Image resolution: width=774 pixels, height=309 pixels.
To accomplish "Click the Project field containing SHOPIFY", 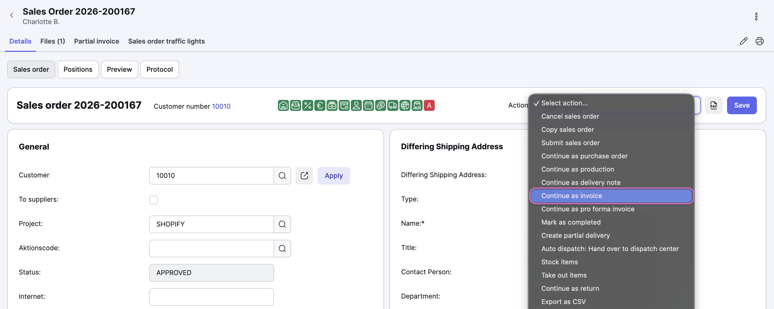I will pos(212,224).
